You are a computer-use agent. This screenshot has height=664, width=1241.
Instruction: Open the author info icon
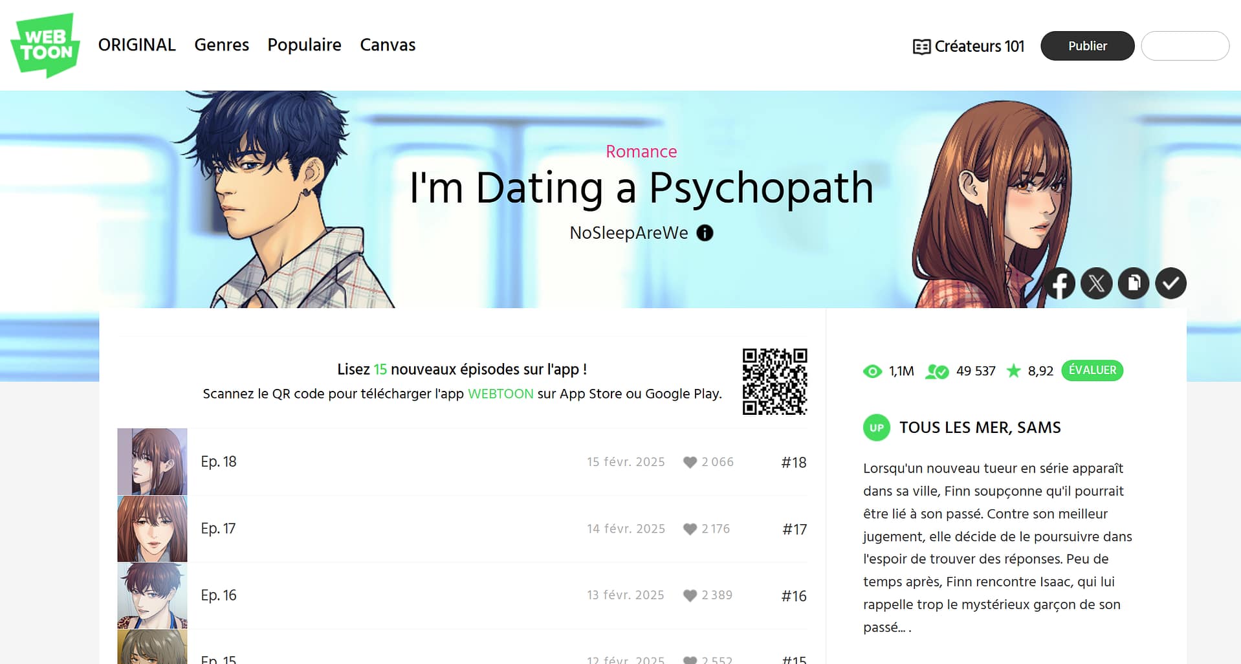point(705,233)
